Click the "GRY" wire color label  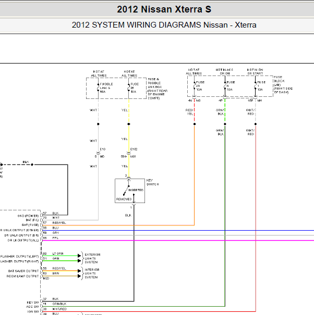[56, 233]
